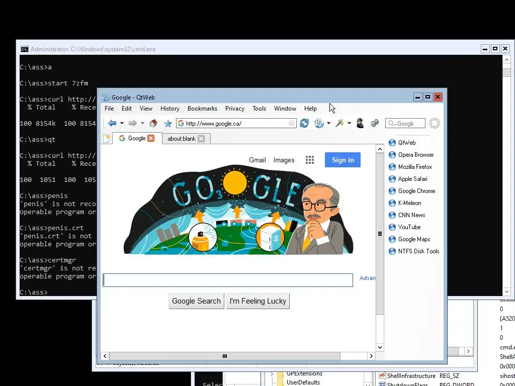Select UserDefaults key in registry tree
Image resolution: width=515 pixels, height=386 pixels.
click(303, 382)
